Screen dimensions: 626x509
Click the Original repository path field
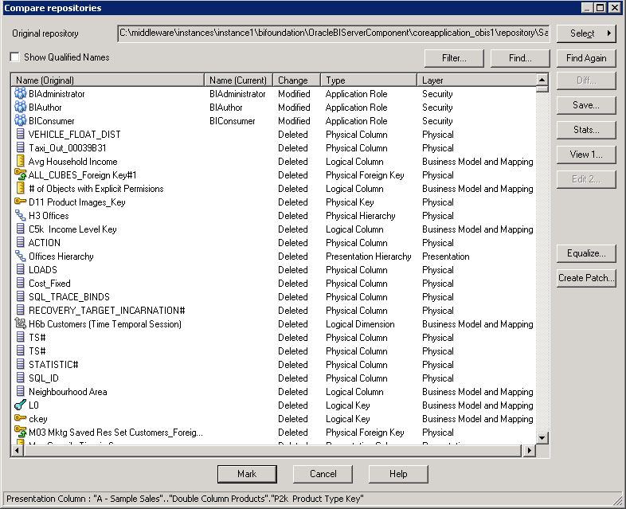(334, 33)
